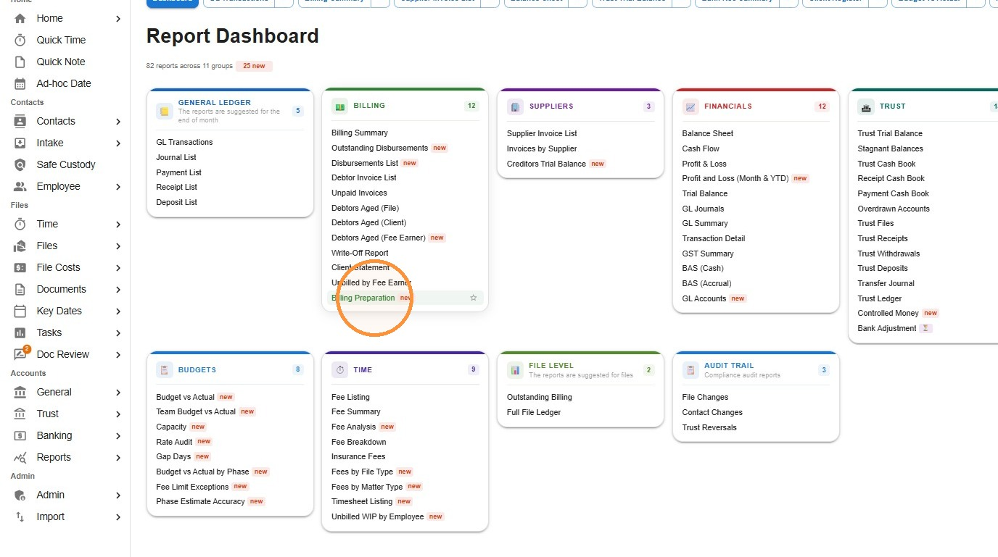Click the Suppliers card icon

click(x=515, y=106)
